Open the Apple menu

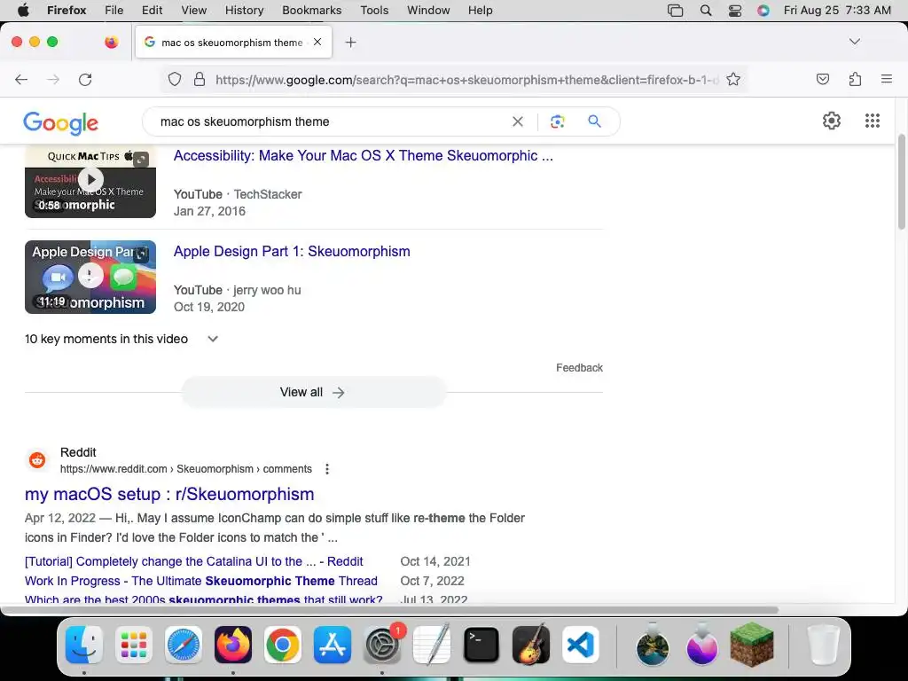[x=23, y=11]
